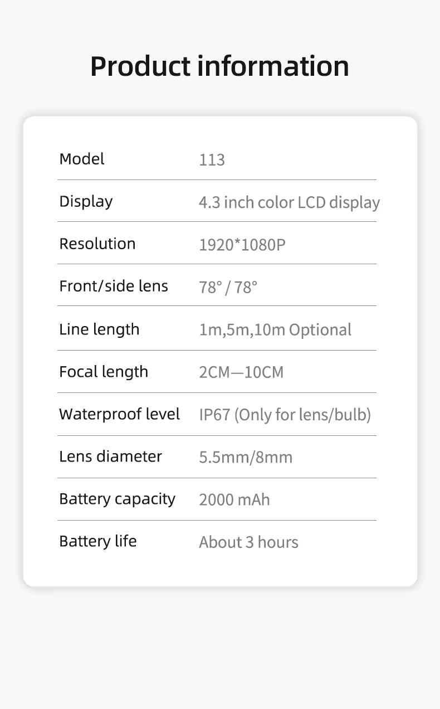This screenshot has height=709, width=440.
Task: Select "4.3 inch color LCD display" text
Action: tap(289, 202)
